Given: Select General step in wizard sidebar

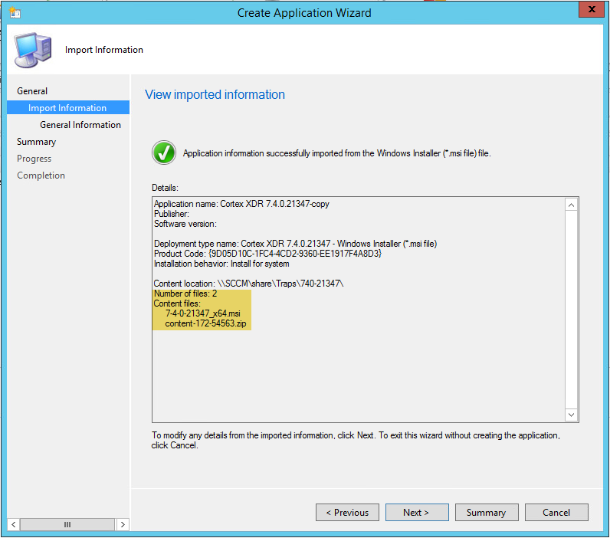Looking at the screenshot, I should pyautogui.click(x=32, y=91).
